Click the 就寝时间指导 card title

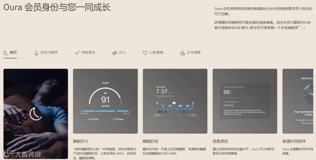294,142
